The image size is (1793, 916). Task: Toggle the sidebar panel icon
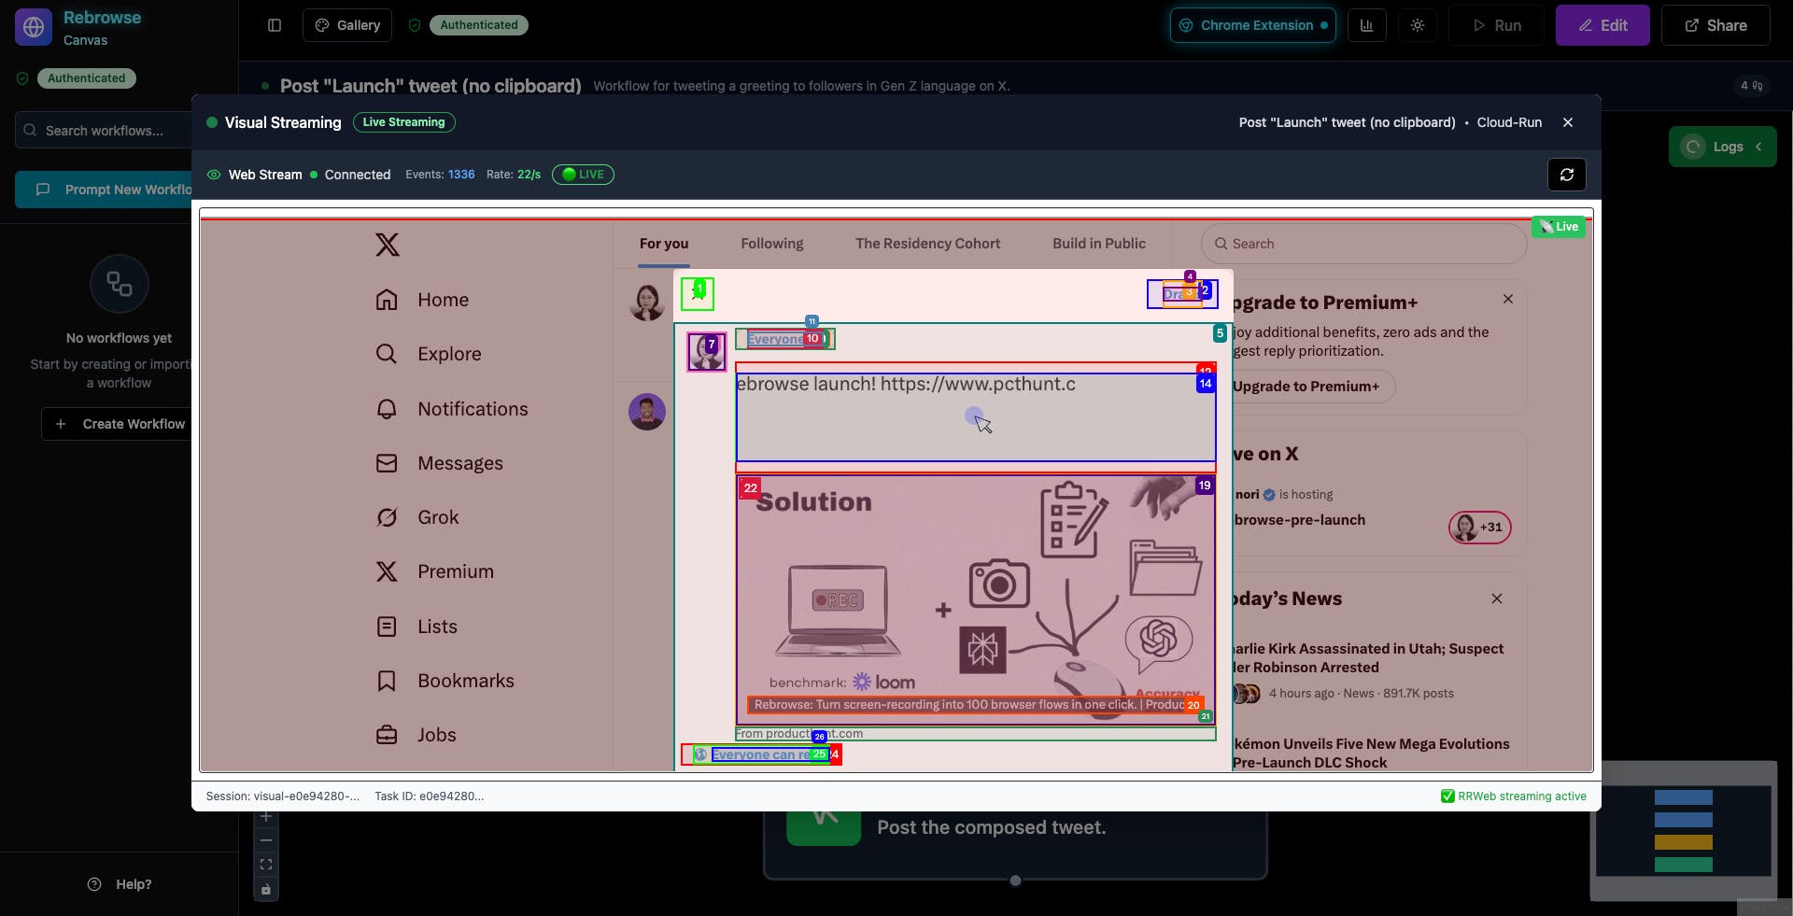(x=275, y=25)
